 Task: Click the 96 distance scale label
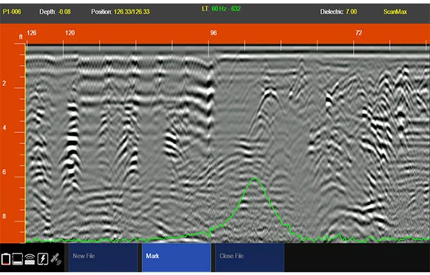coord(214,33)
